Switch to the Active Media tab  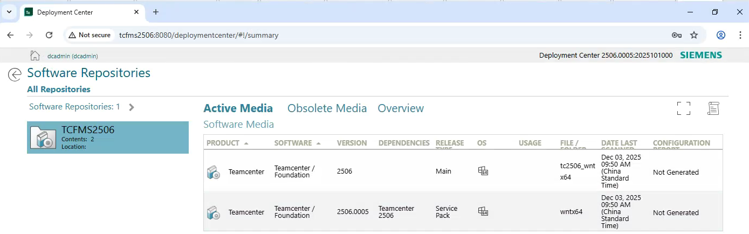[x=238, y=108]
